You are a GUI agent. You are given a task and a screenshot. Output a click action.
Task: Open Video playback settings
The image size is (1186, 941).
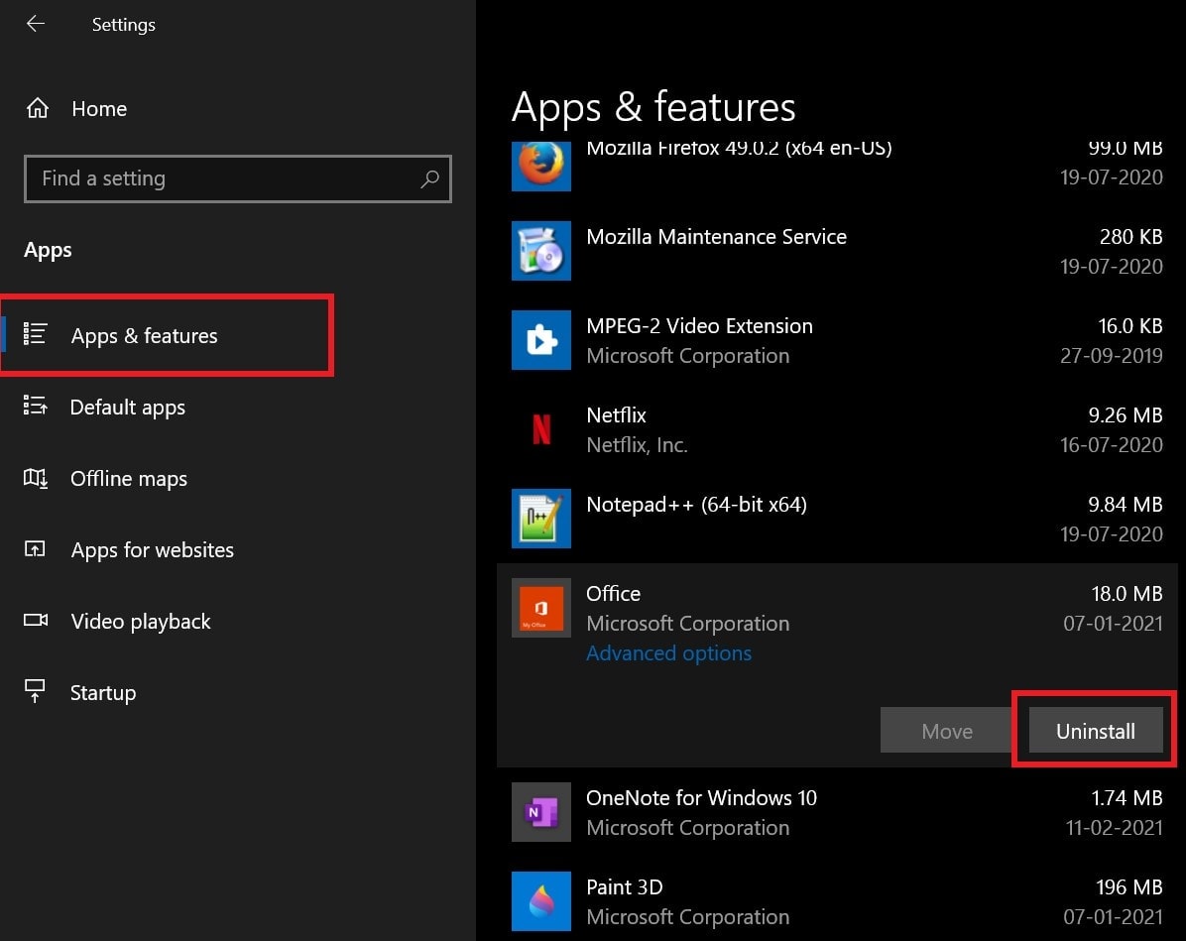click(141, 622)
